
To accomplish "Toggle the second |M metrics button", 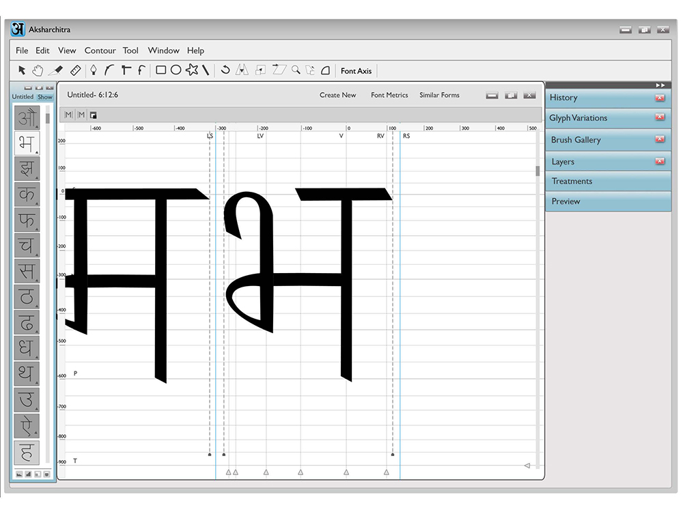I will tap(81, 115).
